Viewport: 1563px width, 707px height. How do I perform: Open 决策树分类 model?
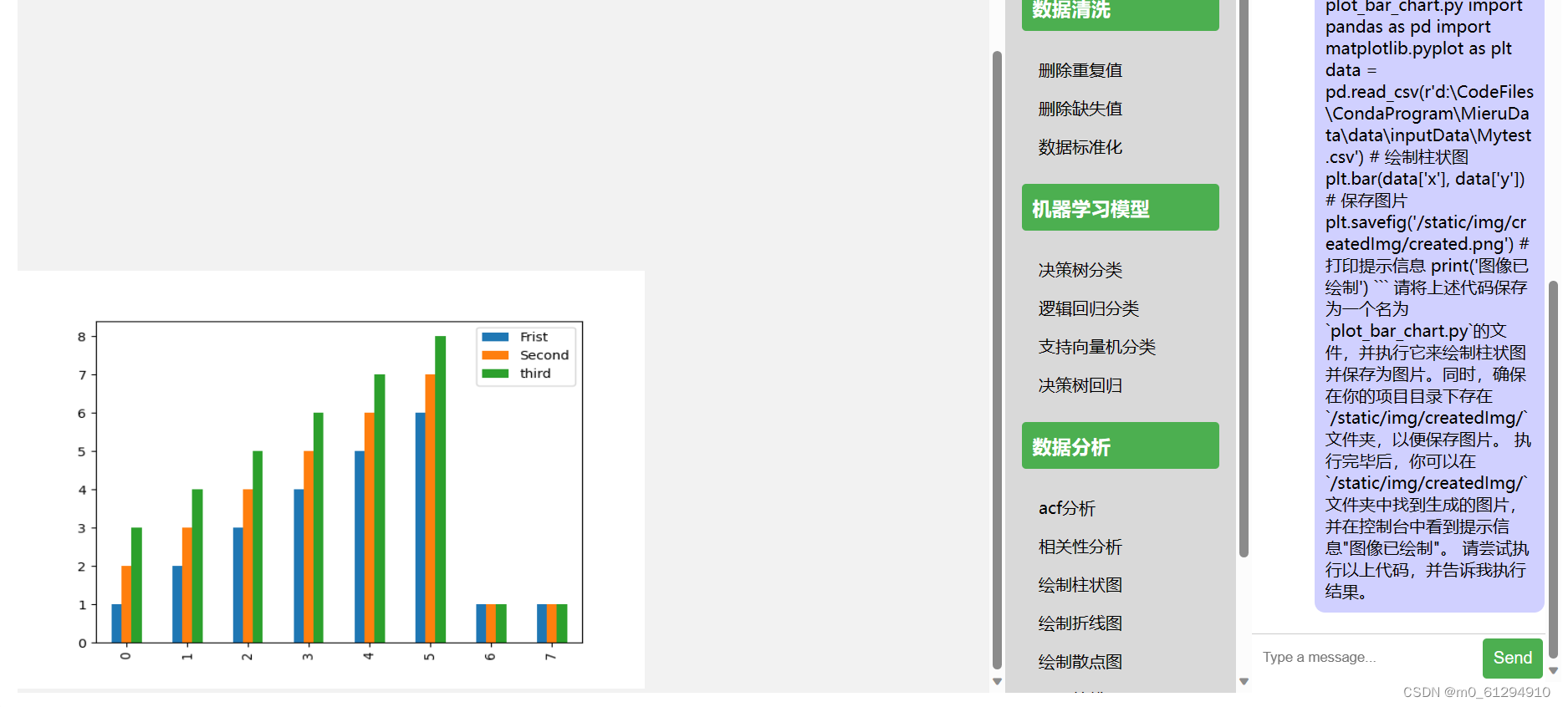[x=1080, y=271]
